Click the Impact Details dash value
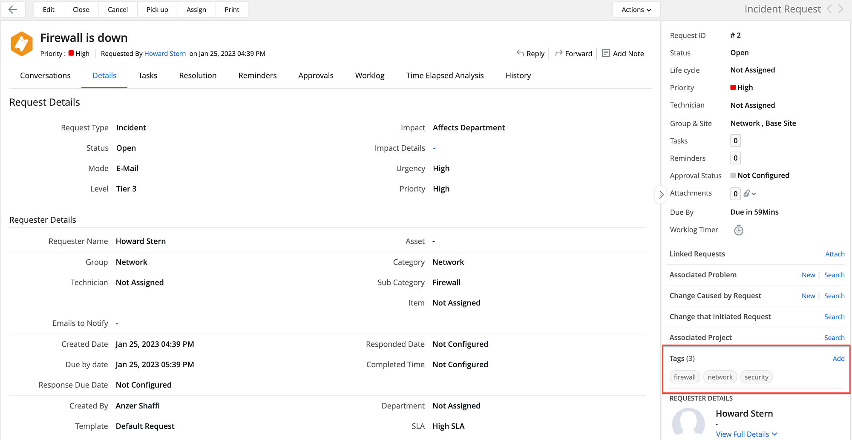Screen dimensions: 852x440 [x=434, y=148]
